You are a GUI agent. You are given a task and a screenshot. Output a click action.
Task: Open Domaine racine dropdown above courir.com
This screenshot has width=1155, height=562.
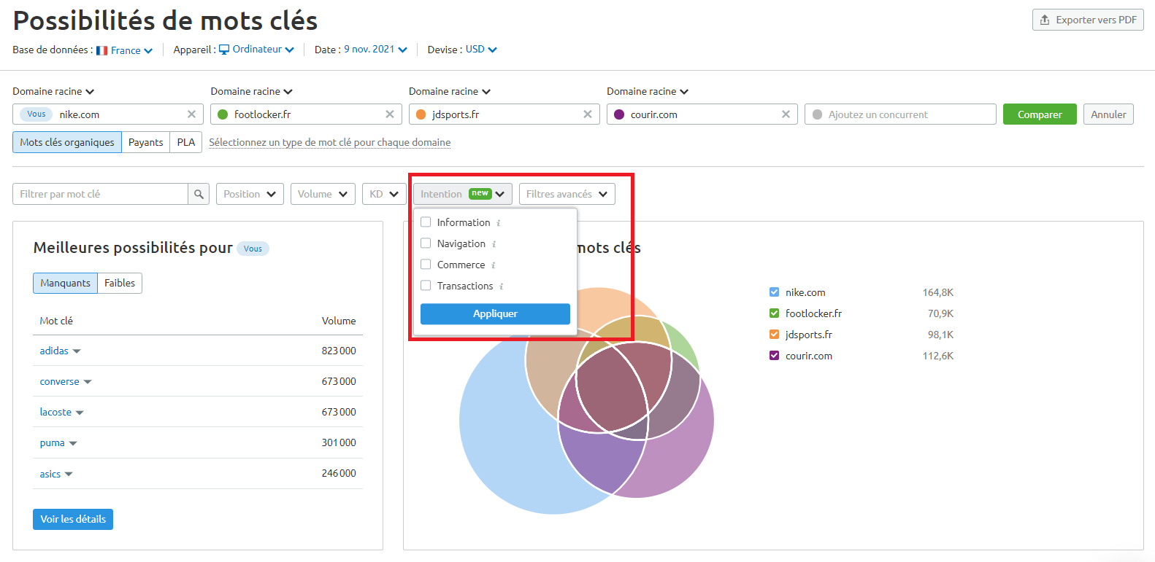click(648, 92)
